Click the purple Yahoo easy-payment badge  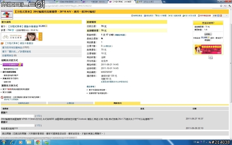[13, 65]
